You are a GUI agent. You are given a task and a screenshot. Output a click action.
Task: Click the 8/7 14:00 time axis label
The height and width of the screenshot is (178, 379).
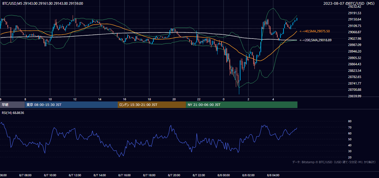click(100, 175)
